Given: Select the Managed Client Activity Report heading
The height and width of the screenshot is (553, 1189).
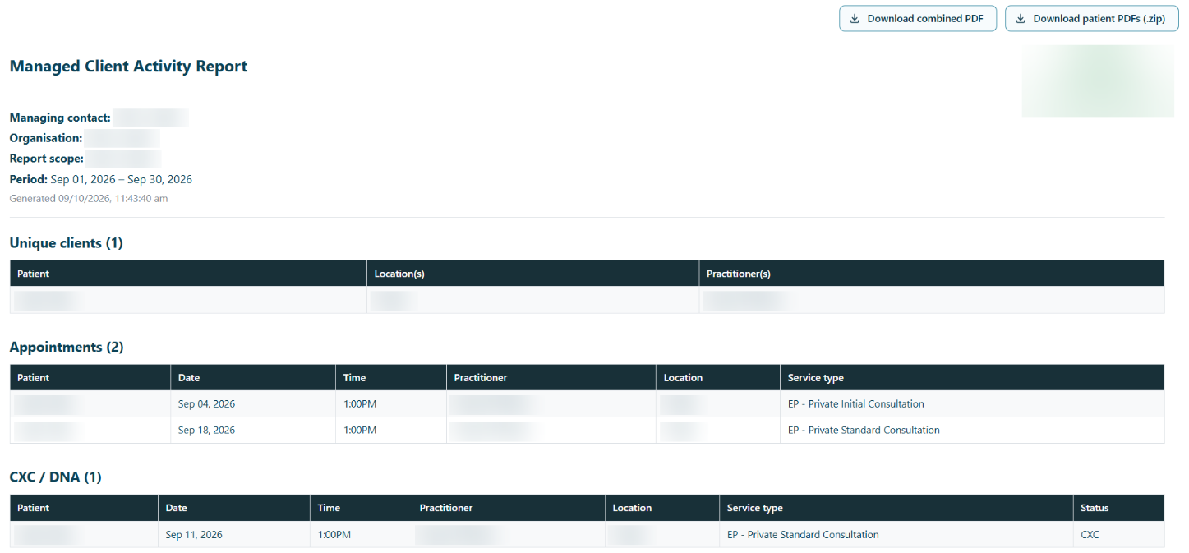Looking at the screenshot, I should [128, 67].
